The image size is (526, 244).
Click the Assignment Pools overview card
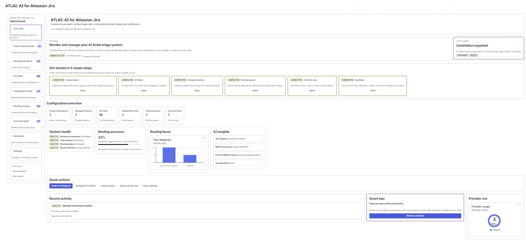click(x=130, y=116)
